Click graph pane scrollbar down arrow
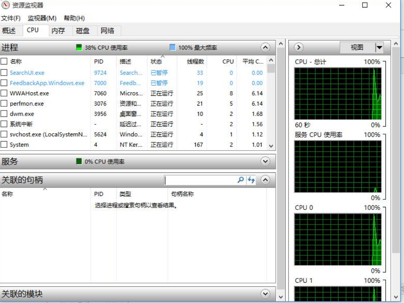This screenshot has height=303, width=404. 396,297
